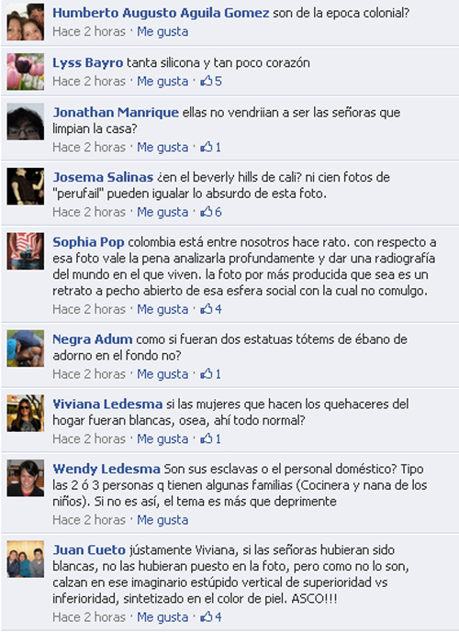Click the thumbs-up icon on Sophia Pop's comment
This screenshot has width=459, height=632.
pos(207,309)
